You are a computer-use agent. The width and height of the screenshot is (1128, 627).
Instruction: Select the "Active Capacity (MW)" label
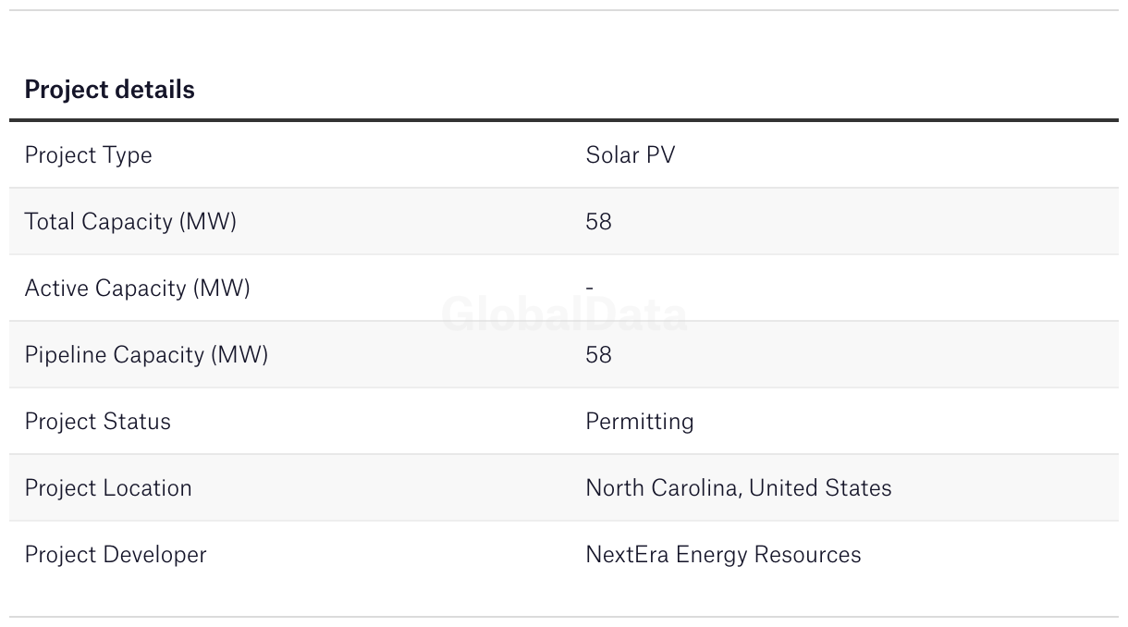(x=137, y=289)
